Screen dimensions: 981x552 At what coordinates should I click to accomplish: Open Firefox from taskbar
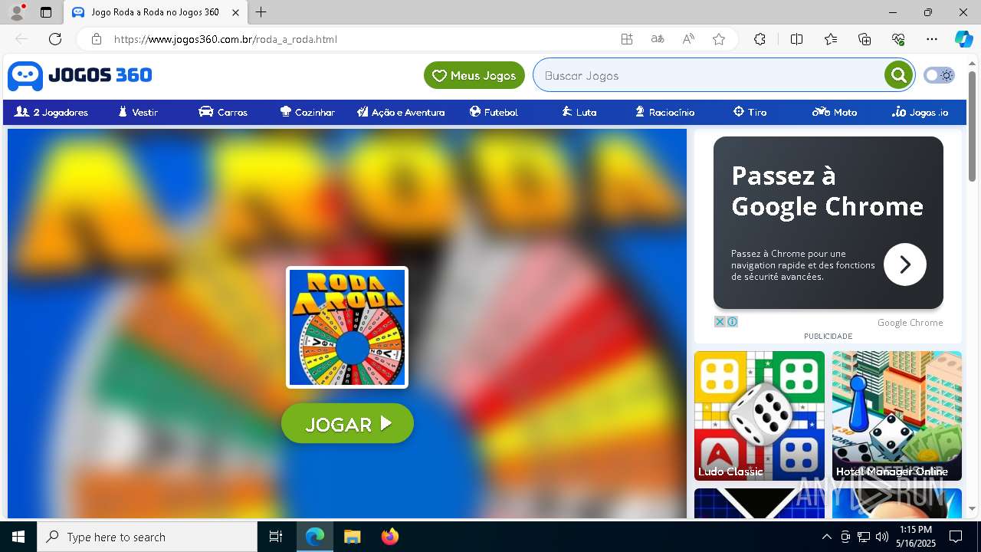click(389, 537)
